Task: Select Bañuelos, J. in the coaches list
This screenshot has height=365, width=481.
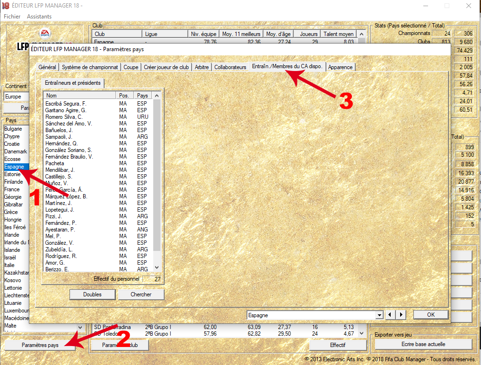Action: (98, 130)
